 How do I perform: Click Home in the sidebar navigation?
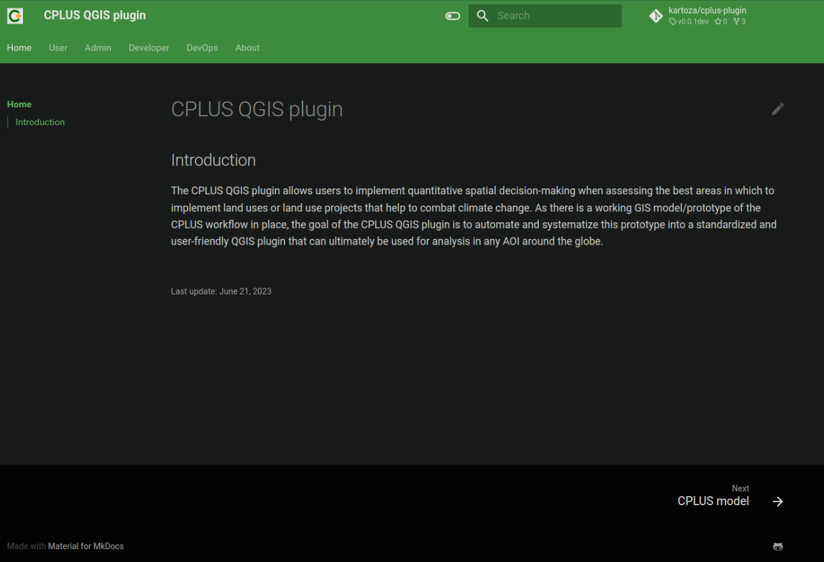pyautogui.click(x=19, y=104)
